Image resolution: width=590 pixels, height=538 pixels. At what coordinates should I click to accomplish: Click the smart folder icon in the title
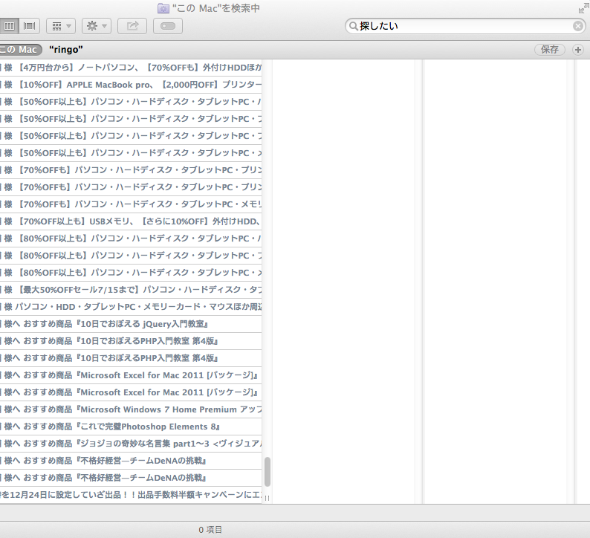pyautogui.click(x=163, y=8)
